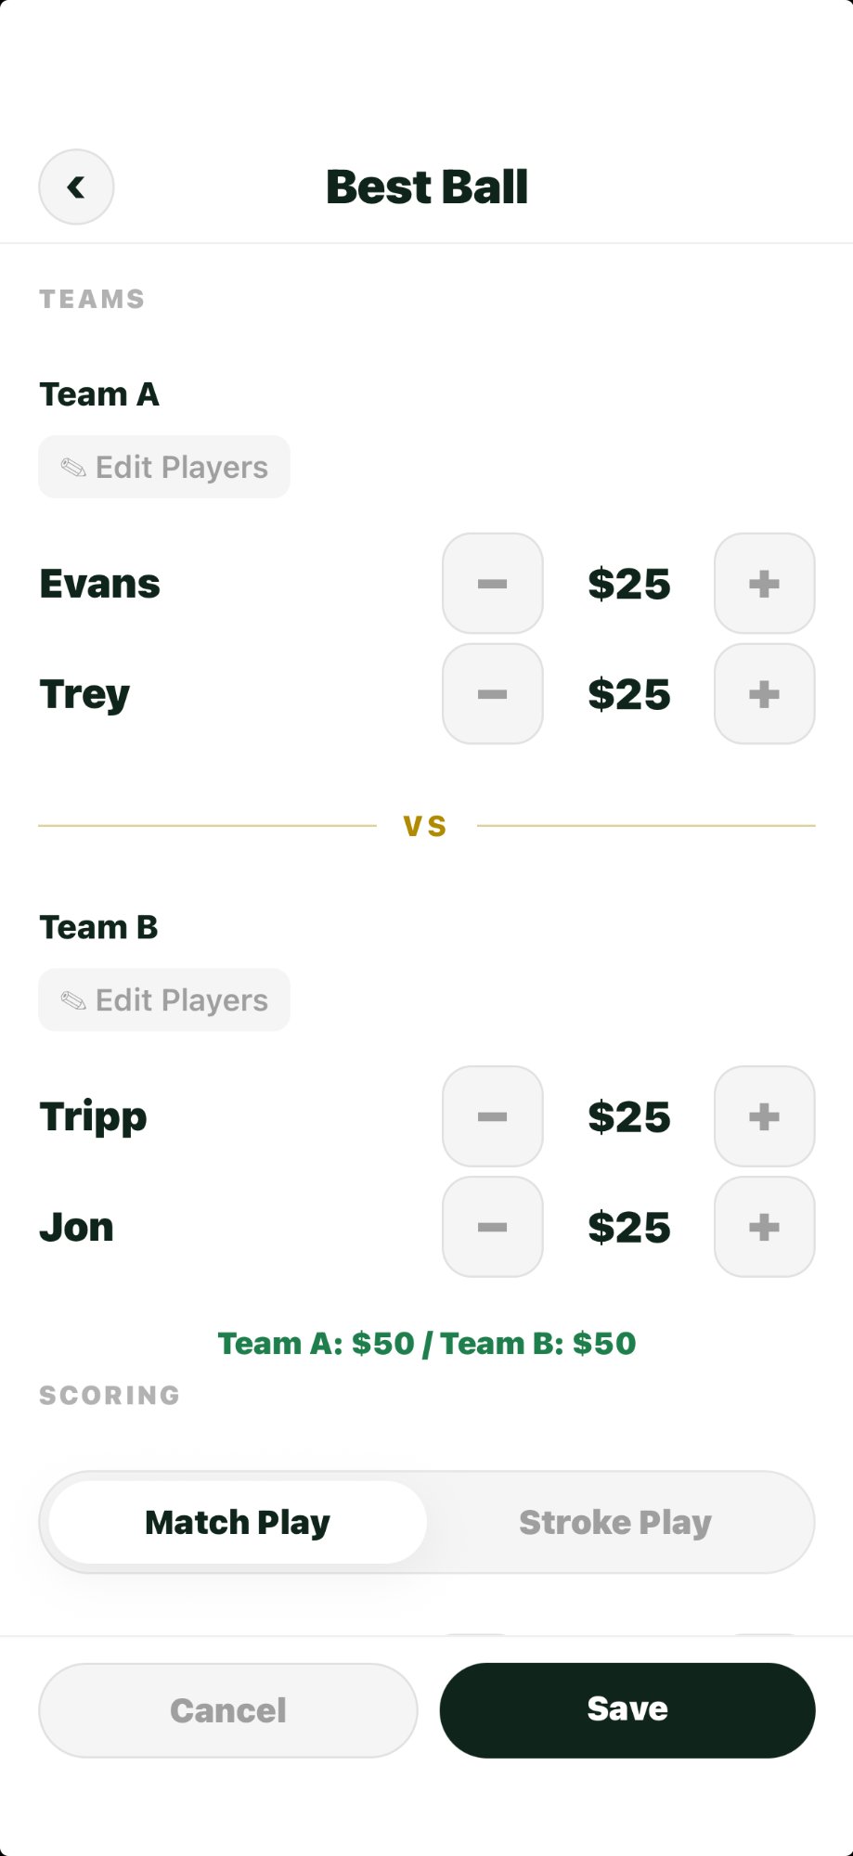Decrease Jon's bet using the minus control
853x1856 pixels.
tap(492, 1226)
